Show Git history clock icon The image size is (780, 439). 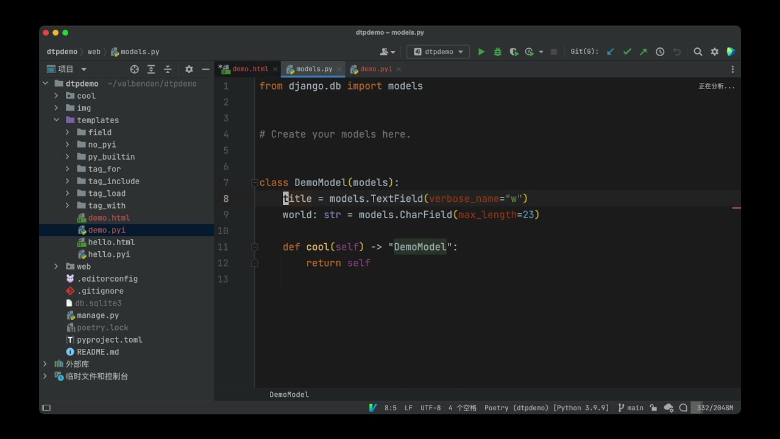pos(660,52)
